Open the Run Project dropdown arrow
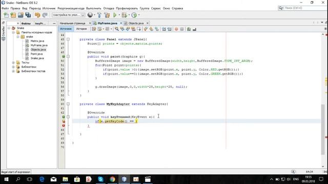Image resolution: width=328 pixels, height=184 pixels. click(119, 15)
